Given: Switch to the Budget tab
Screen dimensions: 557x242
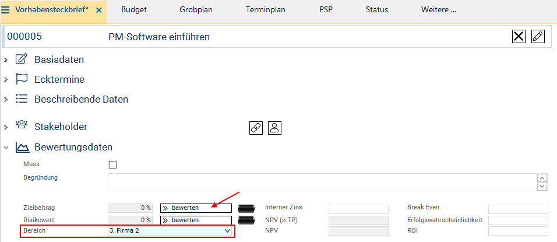Looking at the screenshot, I should [134, 10].
